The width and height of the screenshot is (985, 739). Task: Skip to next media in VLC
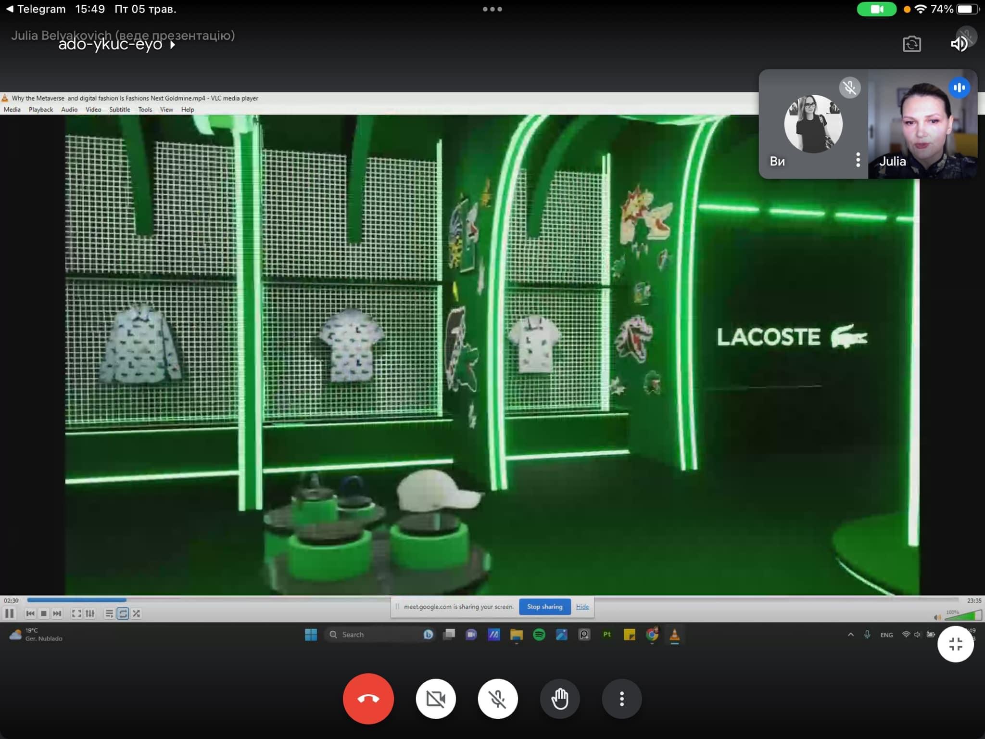pos(57,613)
